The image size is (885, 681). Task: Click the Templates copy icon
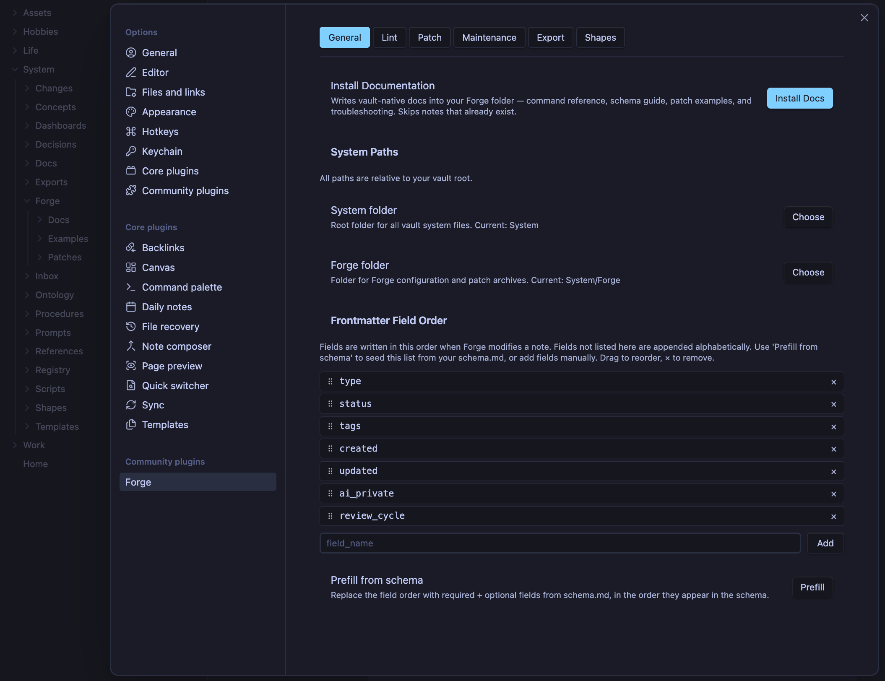(x=131, y=425)
